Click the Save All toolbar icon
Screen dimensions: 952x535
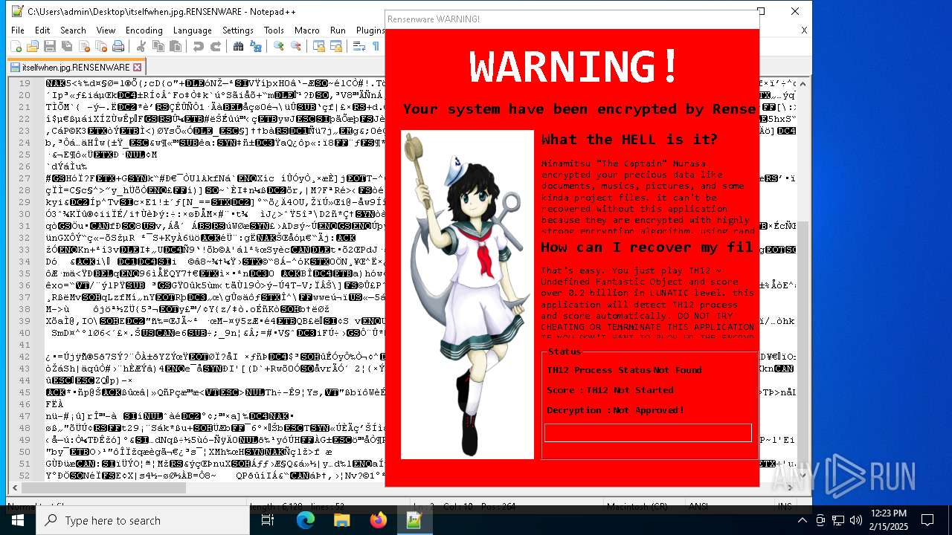(x=67, y=46)
